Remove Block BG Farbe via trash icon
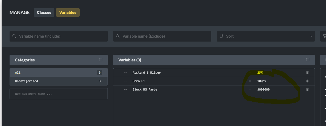 click(307, 89)
